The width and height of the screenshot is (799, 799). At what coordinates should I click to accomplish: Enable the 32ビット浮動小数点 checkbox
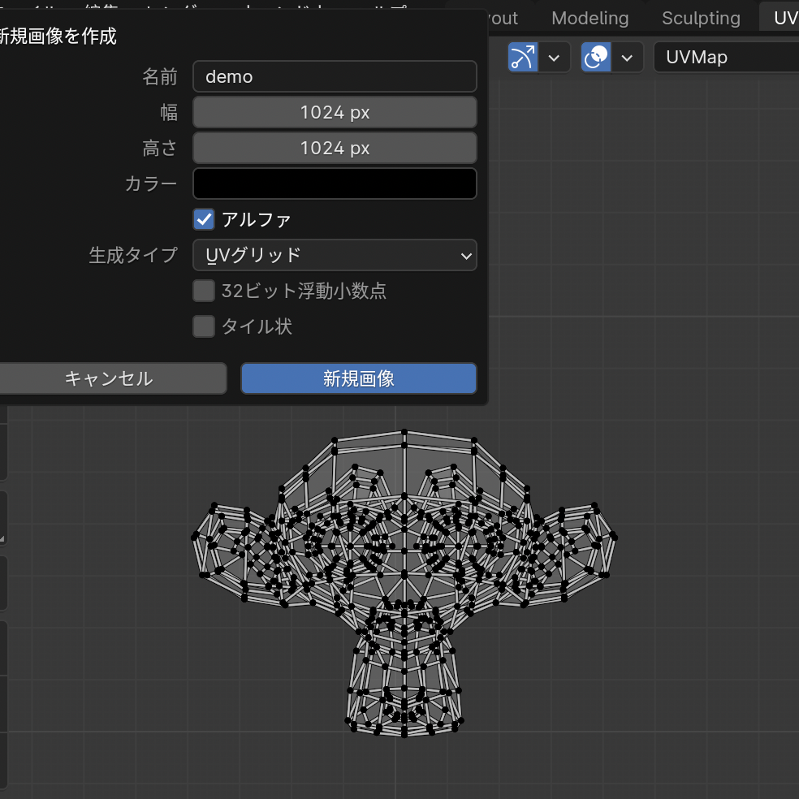pyautogui.click(x=204, y=291)
